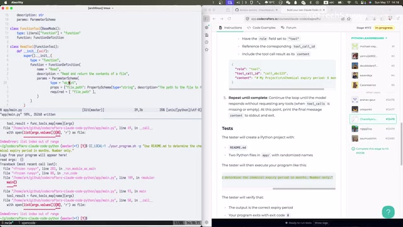403x227 pixels.
Task: Select leaderboard user michael-klay
Action: coord(373,46)
